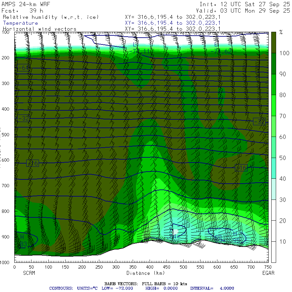Click the EGAR station label

[268, 273]
